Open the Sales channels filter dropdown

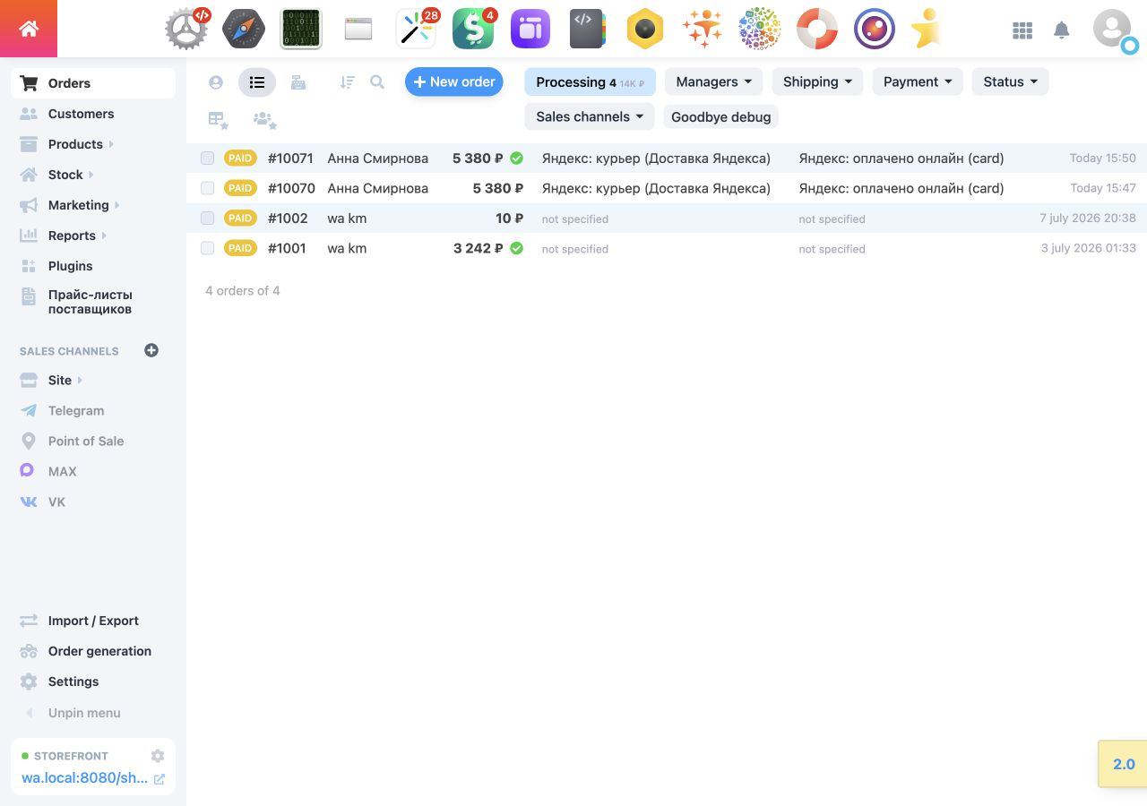pos(590,116)
